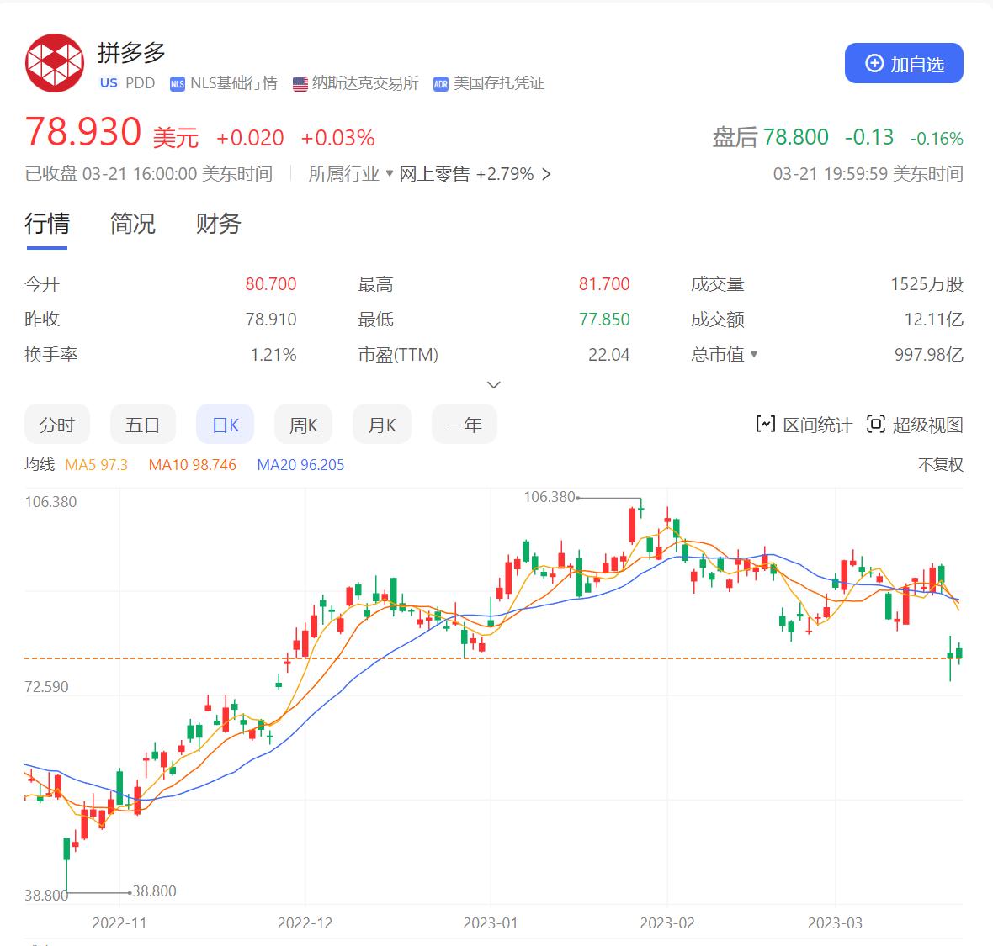Screen dimensions: 993x946
Task: Click the NLS基础行情 badge icon
Action: [x=177, y=84]
